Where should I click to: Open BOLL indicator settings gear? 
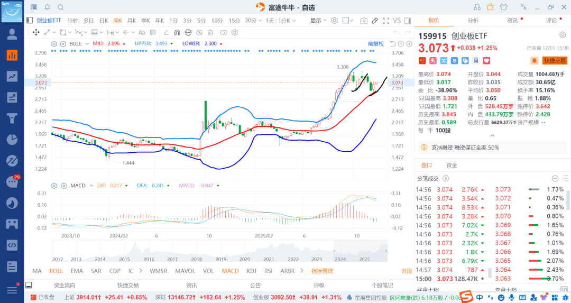point(54,44)
